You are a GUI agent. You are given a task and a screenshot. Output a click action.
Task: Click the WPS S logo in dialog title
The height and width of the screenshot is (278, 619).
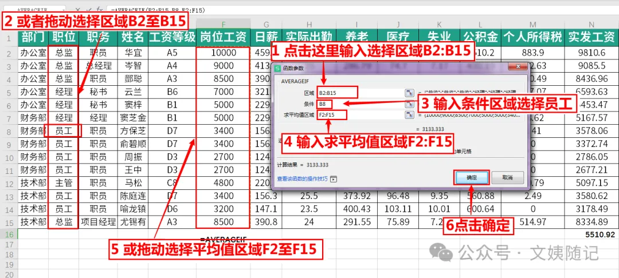click(277, 68)
